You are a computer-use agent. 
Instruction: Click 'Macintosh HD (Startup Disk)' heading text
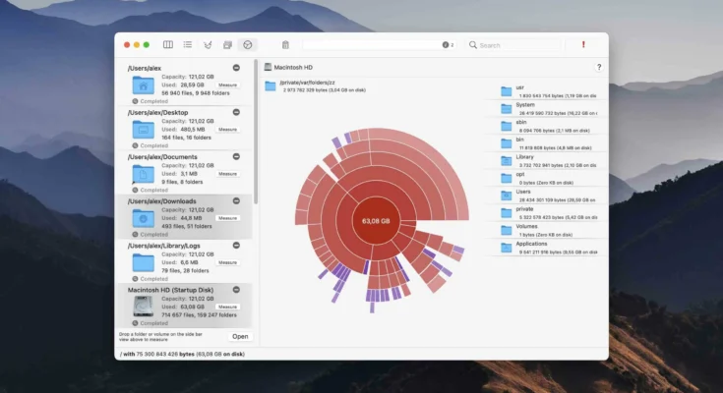pos(170,290)
